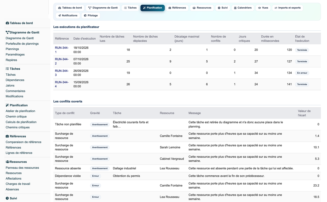Click sidebar Suivi section clock icon
Viewport: 327px width, 202px height.
[x=7, y=198]
